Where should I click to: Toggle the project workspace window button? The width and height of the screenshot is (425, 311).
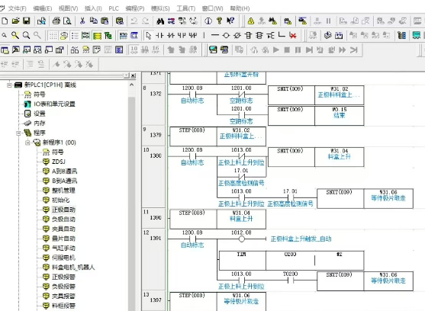[x=5, y=50]
